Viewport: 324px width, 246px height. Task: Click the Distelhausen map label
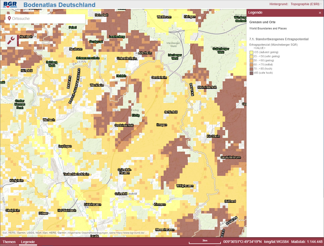[93, 204]
